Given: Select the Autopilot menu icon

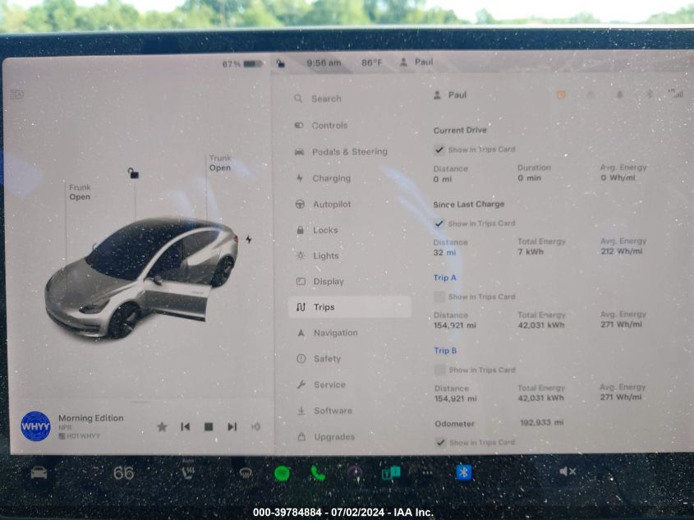Looking at the screenshot, I should click(299, 204).
